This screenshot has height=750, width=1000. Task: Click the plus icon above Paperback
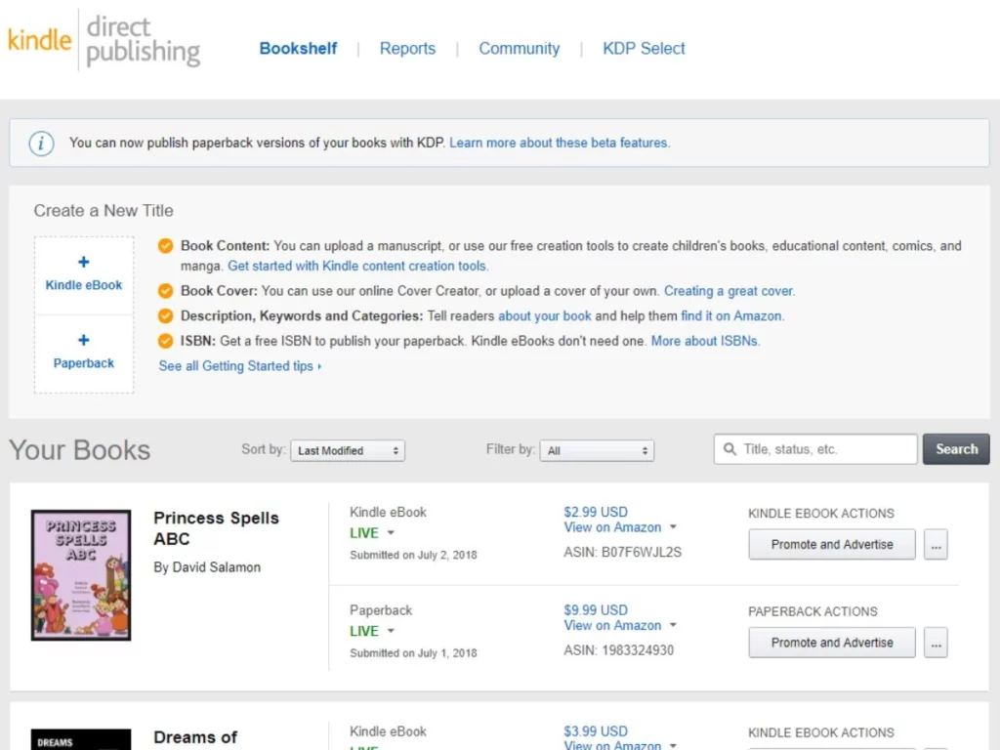point(84,340)
